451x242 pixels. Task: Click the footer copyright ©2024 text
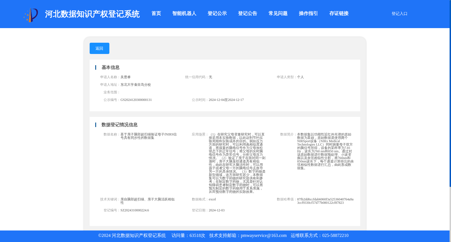(132, 236)
